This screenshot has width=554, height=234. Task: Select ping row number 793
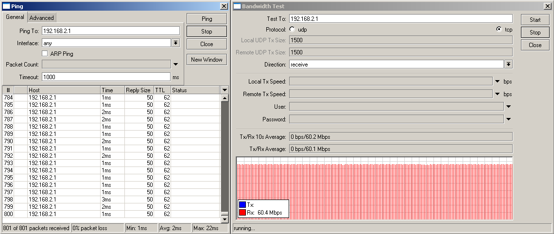tap(111, 163)
